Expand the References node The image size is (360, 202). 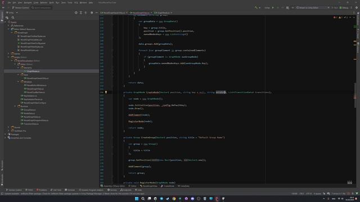tap(9, 26)
